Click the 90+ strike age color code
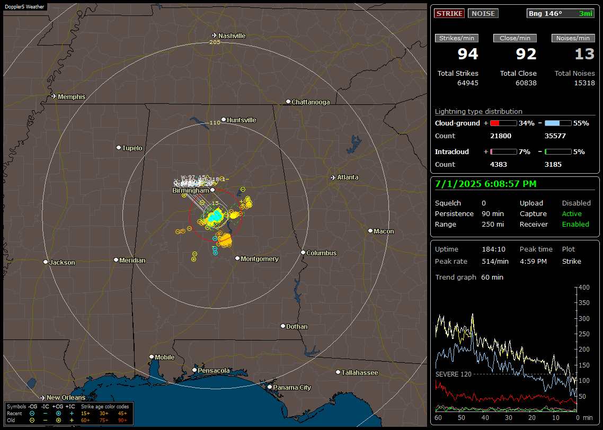Viewport: 603px width, 430px height. tap(122, 420)
